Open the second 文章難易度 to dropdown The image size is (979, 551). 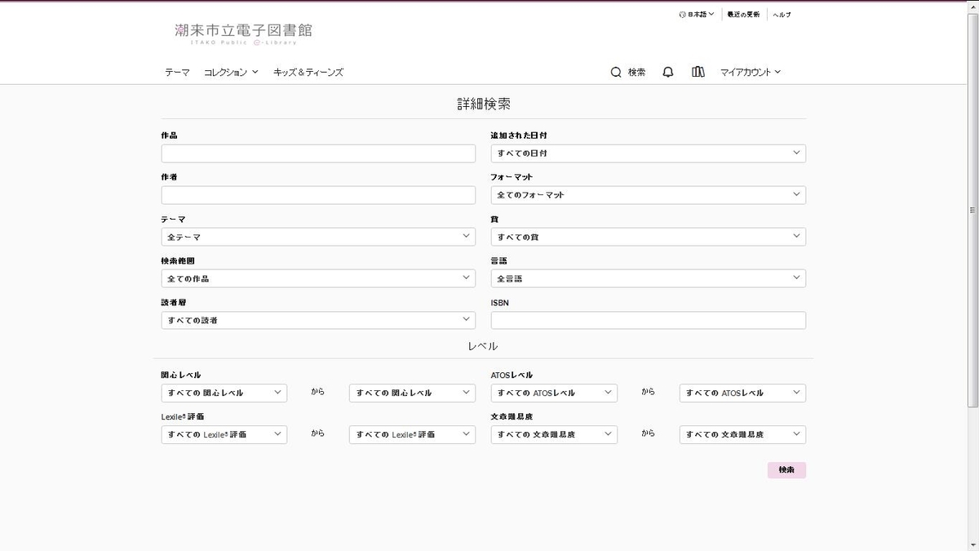[x=742, y=434]
